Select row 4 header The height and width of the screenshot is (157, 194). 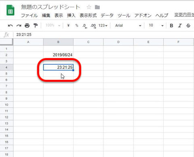[x=6, y=67]
